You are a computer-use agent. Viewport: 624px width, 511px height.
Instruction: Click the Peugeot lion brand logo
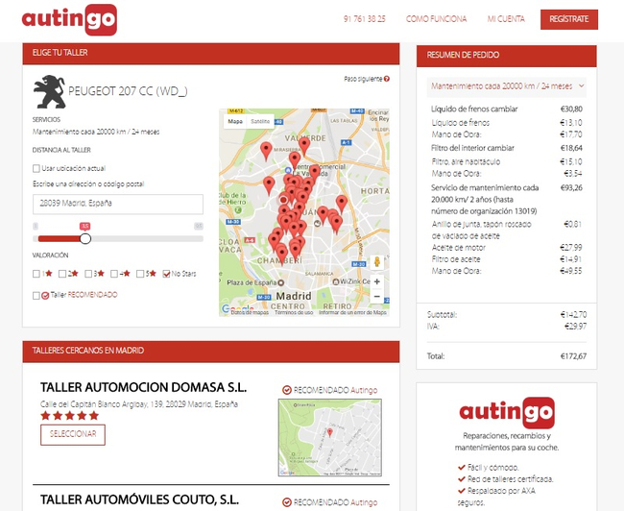[50, 91]
